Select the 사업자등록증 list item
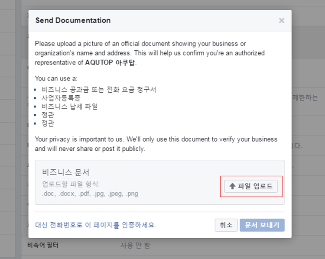The width and height of the screenshot is (325, 259). 61,98
